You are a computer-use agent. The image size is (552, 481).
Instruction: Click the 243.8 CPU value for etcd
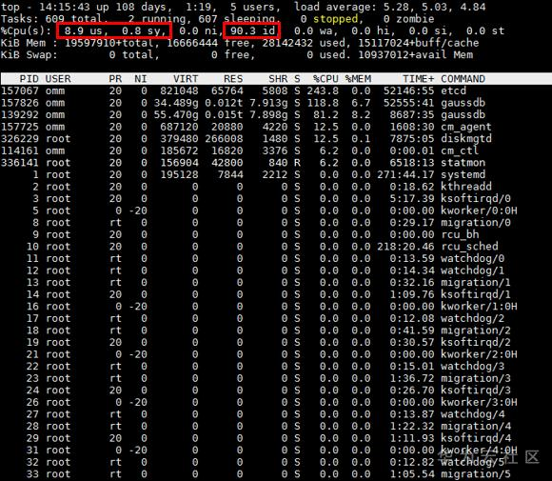click(323, 90)
